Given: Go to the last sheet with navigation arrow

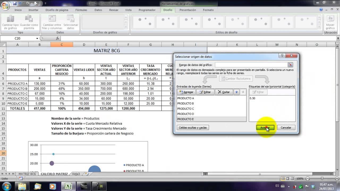Looking at the screenshot, I should [x=13, y=174].
